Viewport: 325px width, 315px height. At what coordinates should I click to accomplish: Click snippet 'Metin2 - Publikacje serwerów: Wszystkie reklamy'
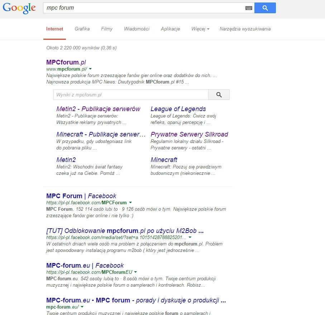click(91, 119)
